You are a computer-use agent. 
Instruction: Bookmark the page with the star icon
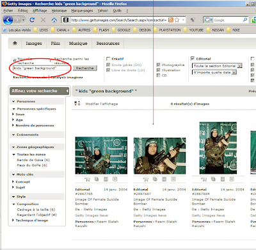[177, 20]
